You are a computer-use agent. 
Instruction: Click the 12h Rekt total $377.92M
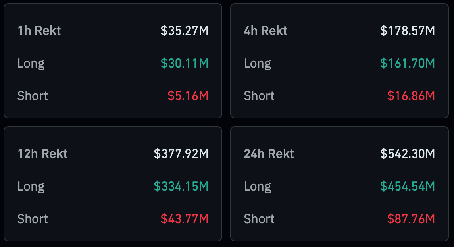[181, 154]
